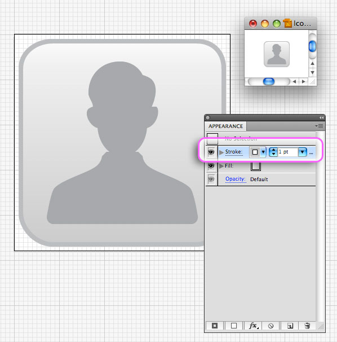Image resolution: width=337 pixels, height=342 pixels.
Task: Open the stroke color swatch dropdown arrow
Action: click(x=263, y=152)
